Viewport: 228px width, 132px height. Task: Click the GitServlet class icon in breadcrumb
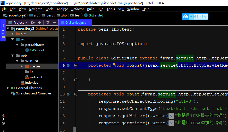click(x=86, y=15)
